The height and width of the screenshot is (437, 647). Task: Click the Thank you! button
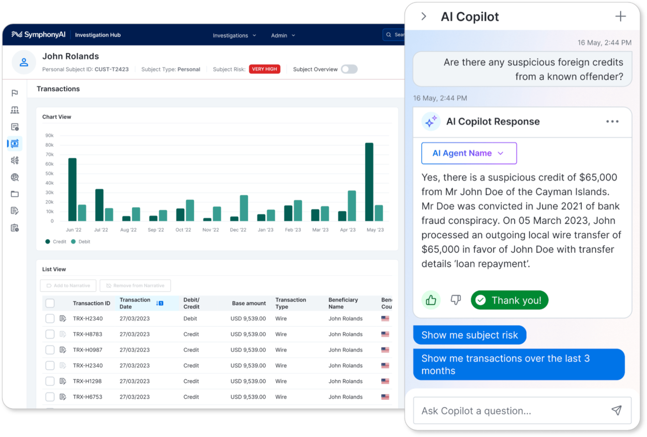pos(509,300)
